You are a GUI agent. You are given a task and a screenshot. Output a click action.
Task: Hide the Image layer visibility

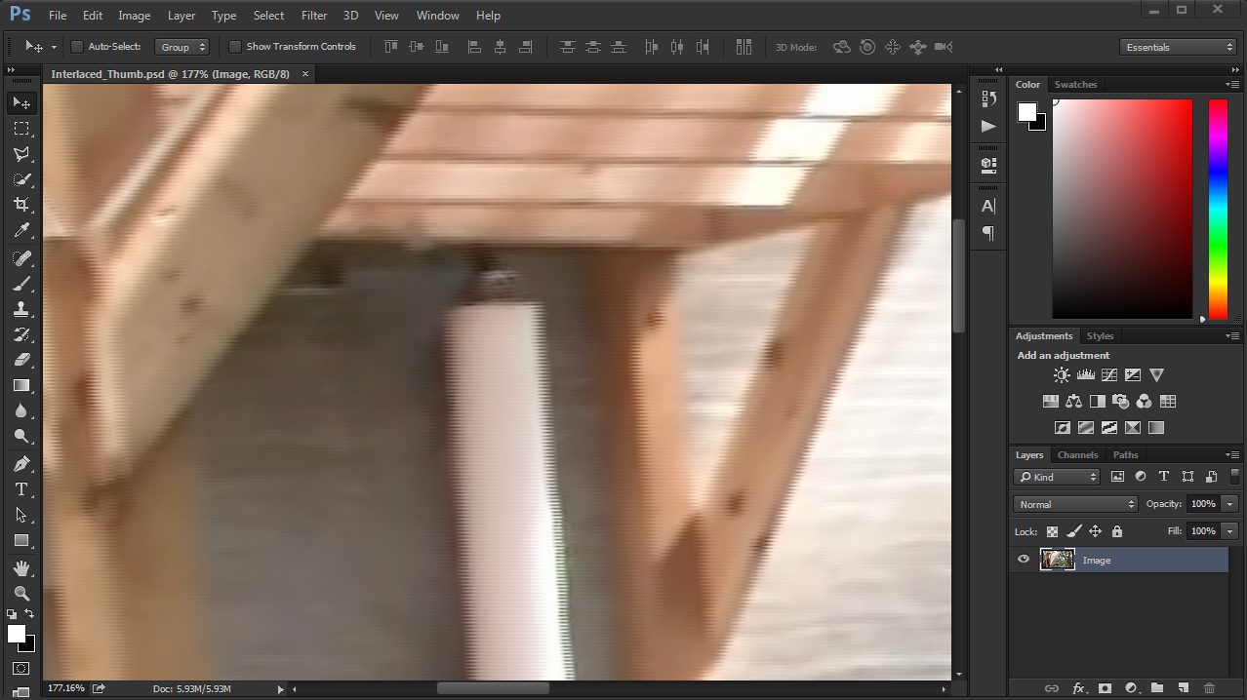pyautogui.click(x=1024, y=560)
